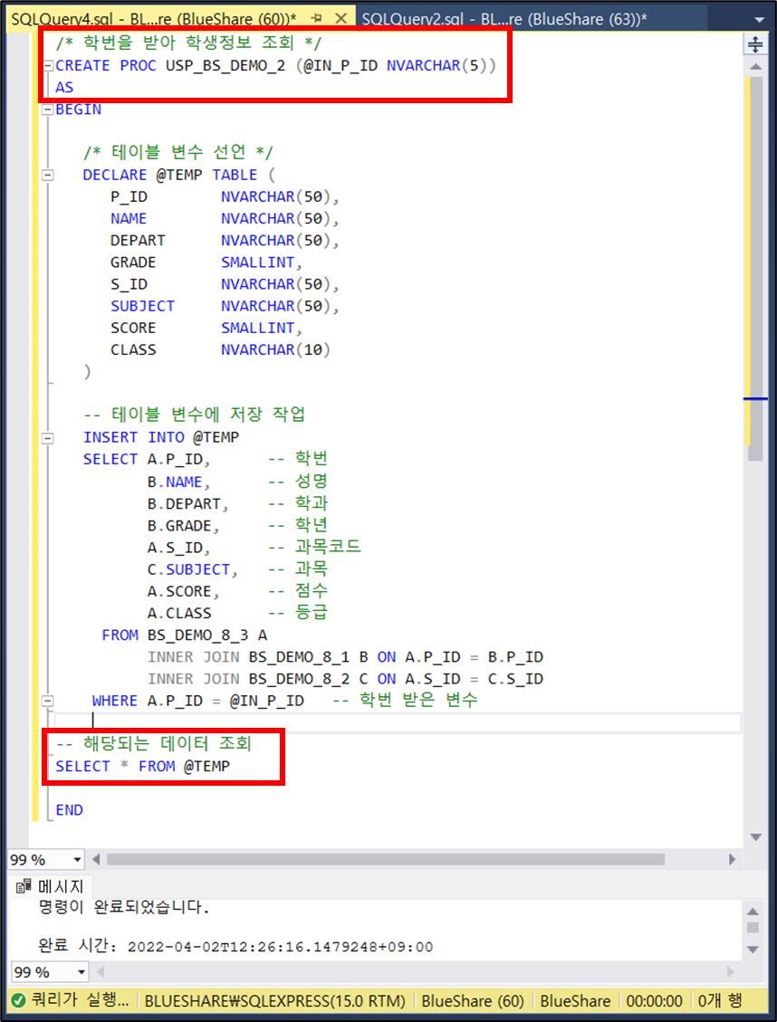Click the green query success status icon
Viewport: 777px width, 1022px height.
point(19,1000)
